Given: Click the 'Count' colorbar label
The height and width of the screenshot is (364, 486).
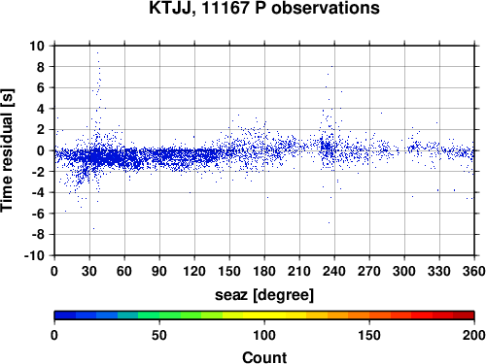Looking at the screenshot, I should coord(264,357).
